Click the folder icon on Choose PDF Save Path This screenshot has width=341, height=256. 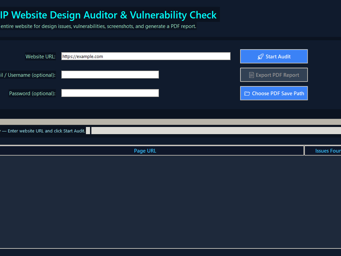click(247, 94)
